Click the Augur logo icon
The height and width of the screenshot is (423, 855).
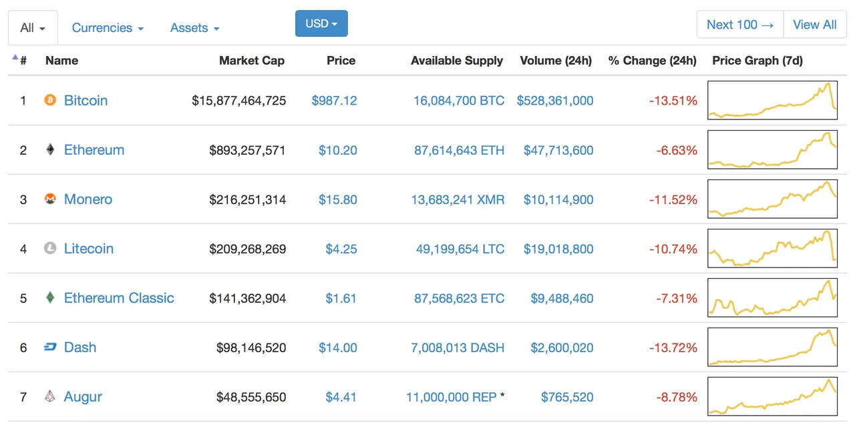point(50,397)
